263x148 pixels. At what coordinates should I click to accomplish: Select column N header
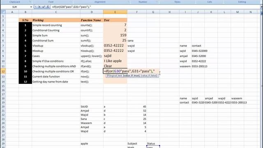pos(251,12)
